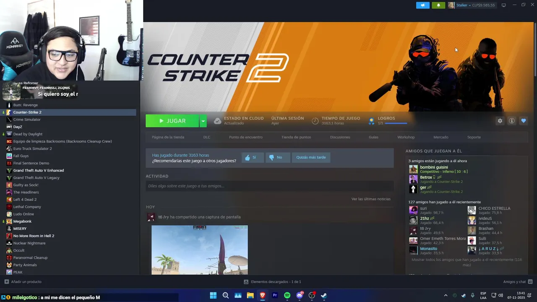This screenshot has height=302, width=537.
Task: Open Spotify from taskbar
Action: click(x=287, y=295)
